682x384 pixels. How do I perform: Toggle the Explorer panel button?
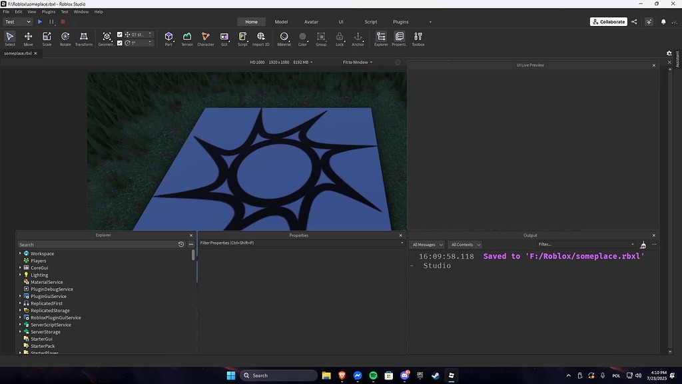381,39
